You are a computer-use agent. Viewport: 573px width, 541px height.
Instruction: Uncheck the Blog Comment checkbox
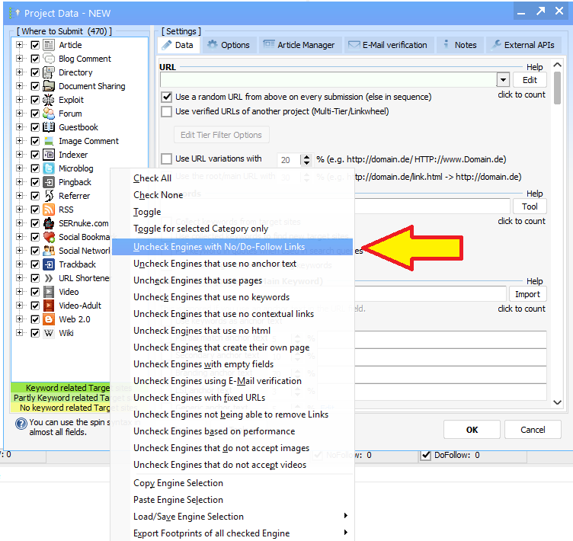click(35, 59)
